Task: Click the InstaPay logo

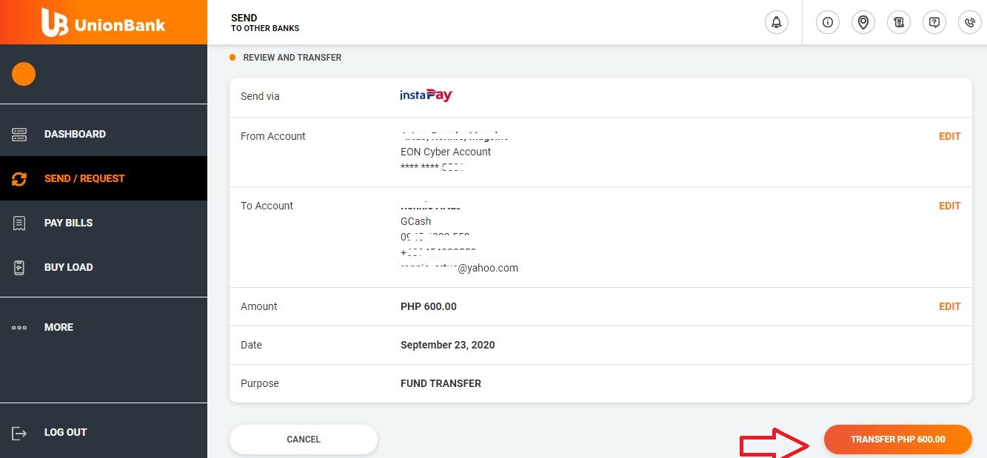Action: coord(426,95)
